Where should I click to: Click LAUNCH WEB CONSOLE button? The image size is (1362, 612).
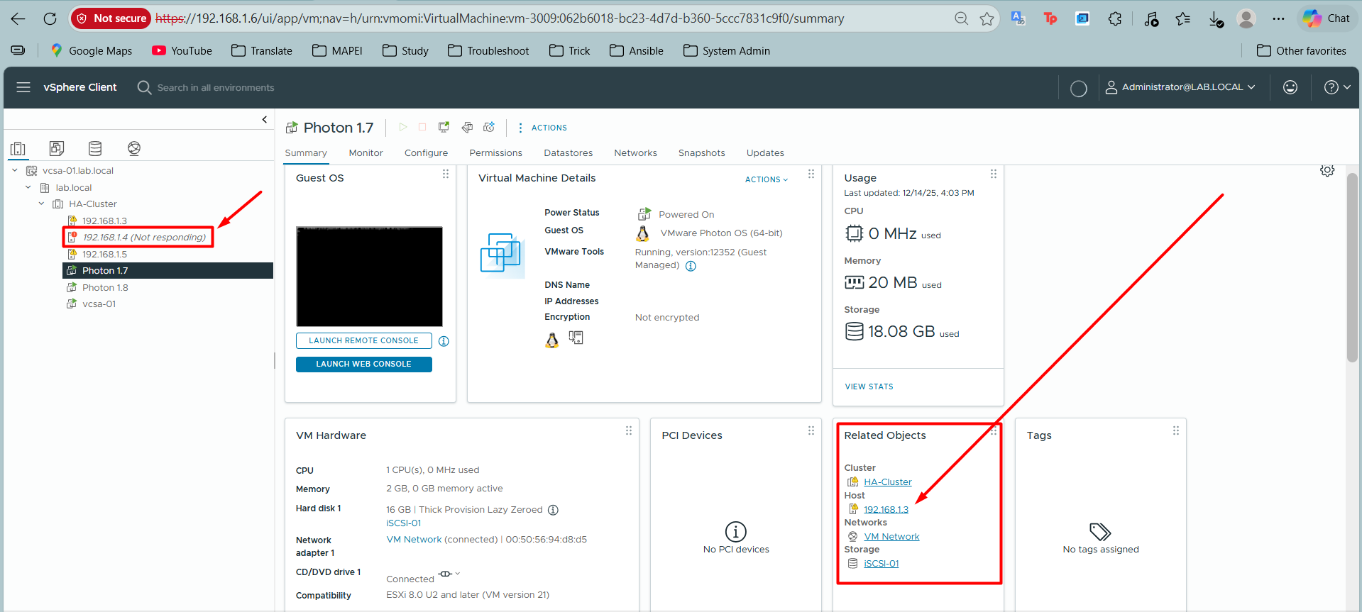pos(364,364)
